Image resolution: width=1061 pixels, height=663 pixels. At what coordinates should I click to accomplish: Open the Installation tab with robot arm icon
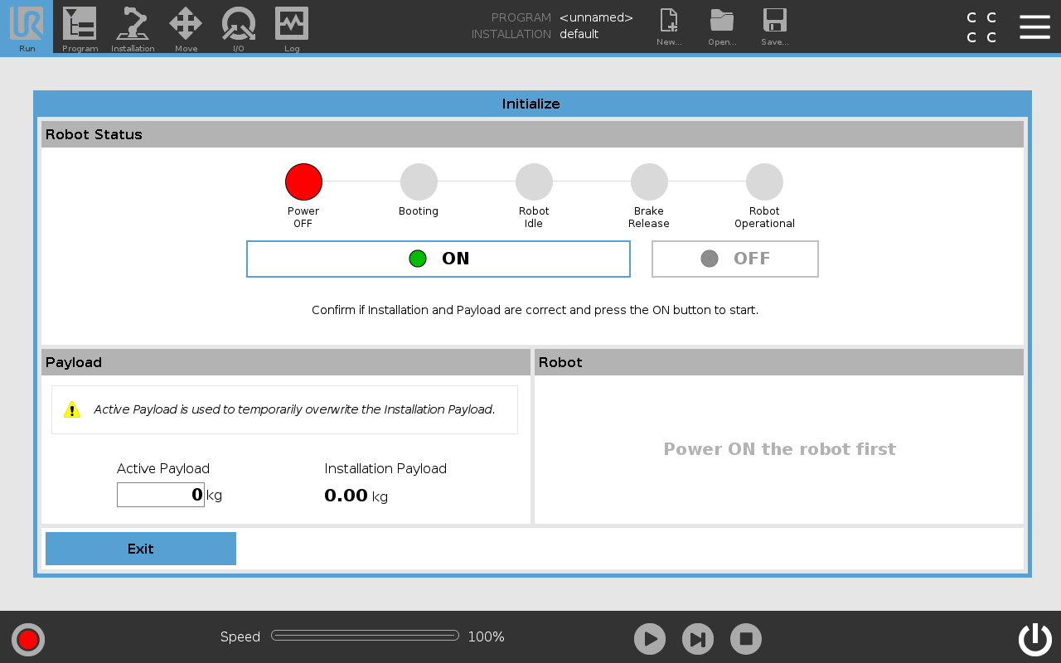(133, 27)
